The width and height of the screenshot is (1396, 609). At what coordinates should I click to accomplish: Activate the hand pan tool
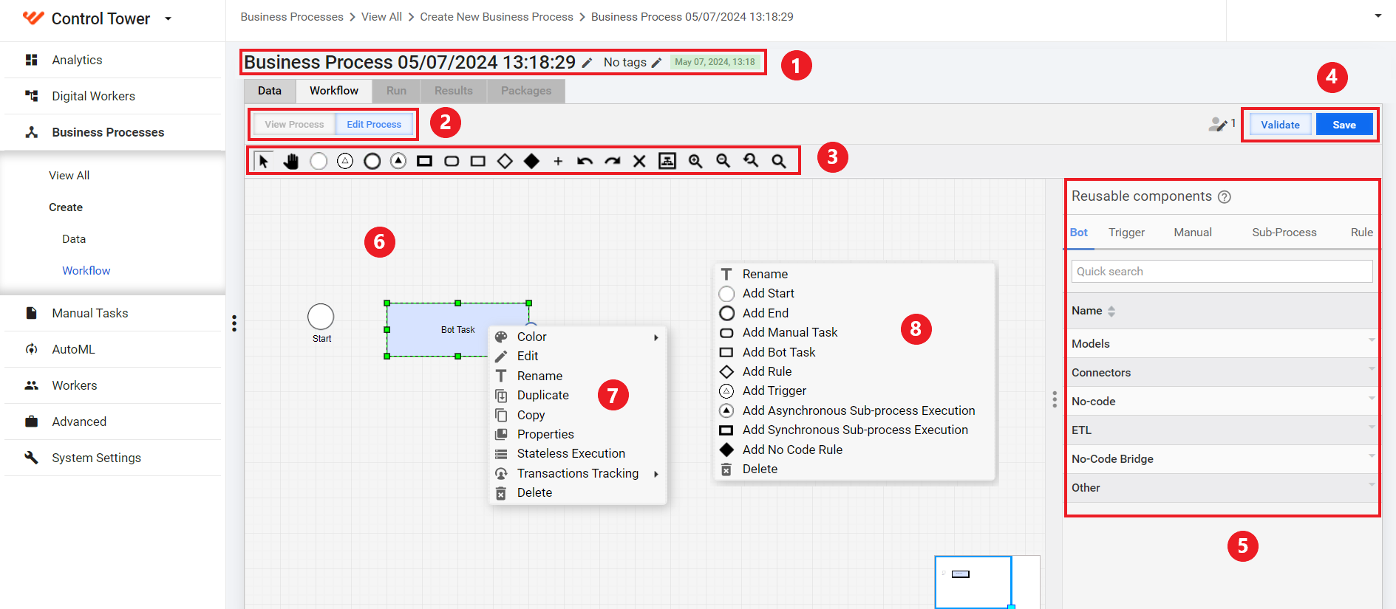(x=291, y=161)
